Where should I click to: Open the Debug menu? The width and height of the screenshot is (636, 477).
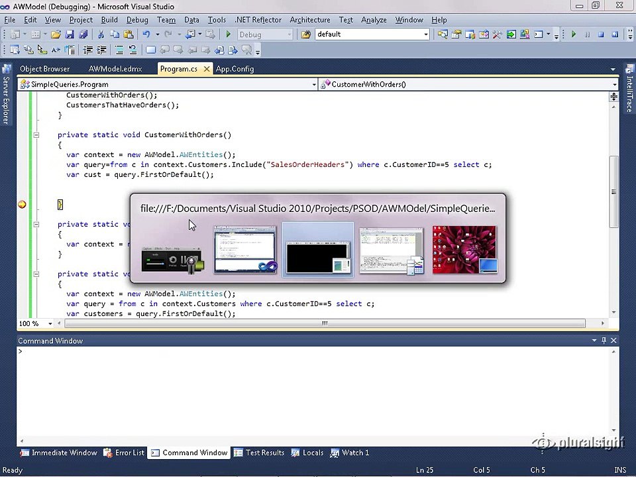137,20
